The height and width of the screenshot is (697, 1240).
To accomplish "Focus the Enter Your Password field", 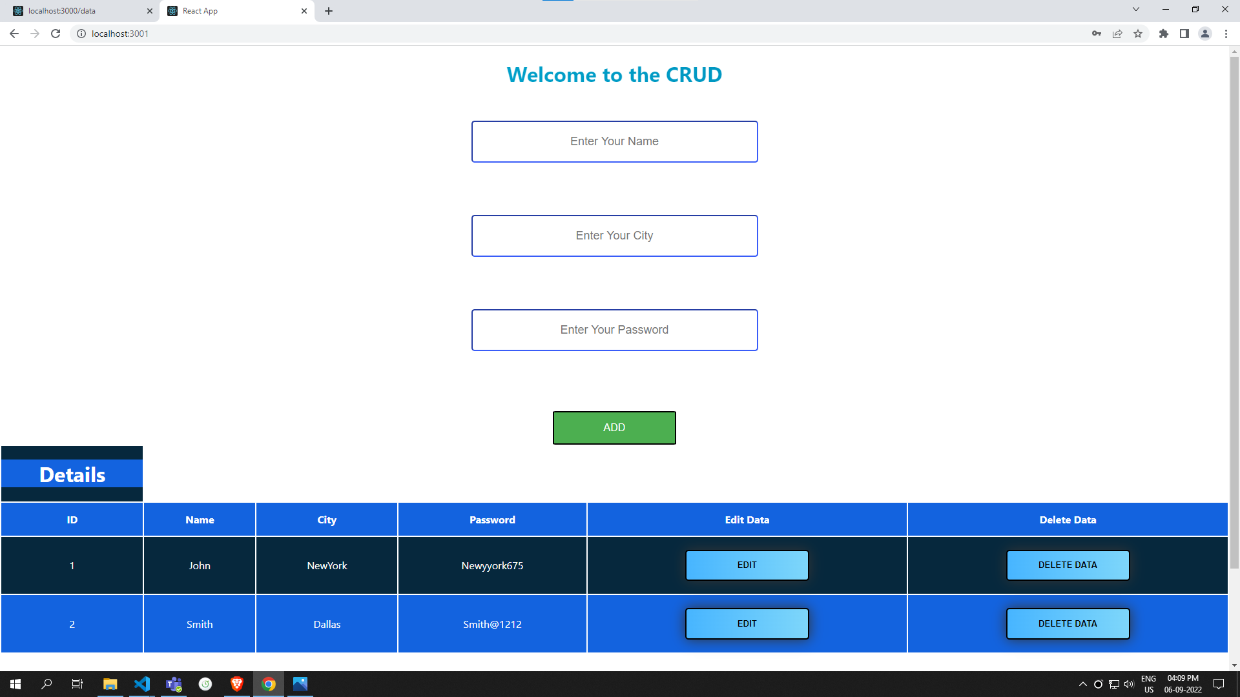I will [x=614, y=330].
